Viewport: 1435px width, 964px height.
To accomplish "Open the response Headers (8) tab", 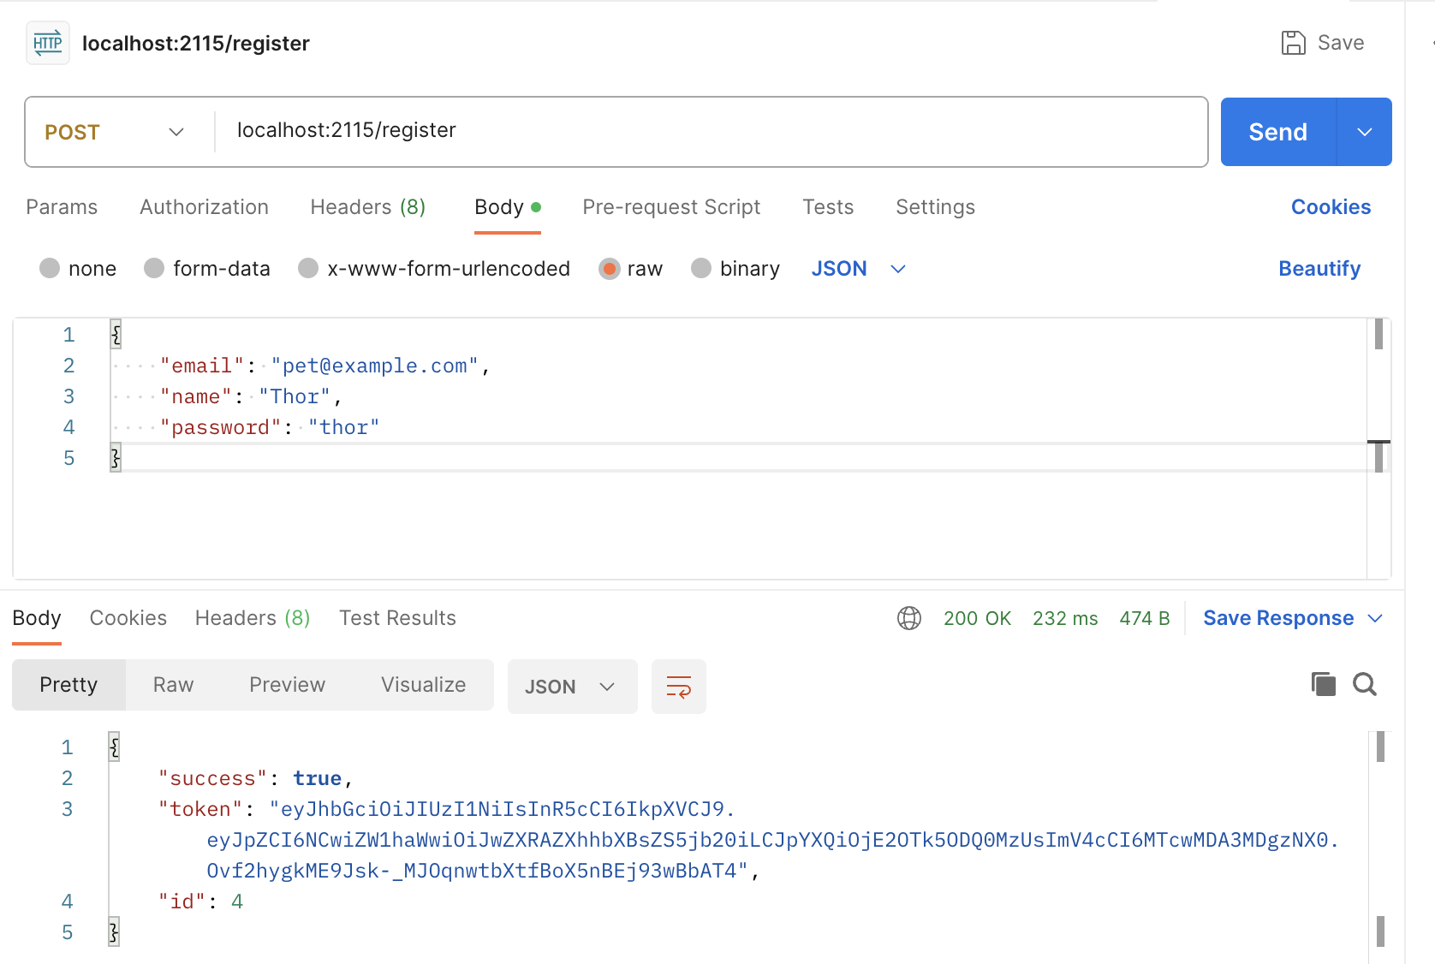I will 253,618.
